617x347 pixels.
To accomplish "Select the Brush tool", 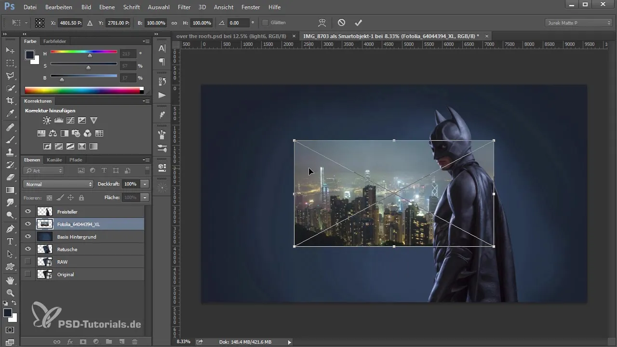I will click(10, 139).
